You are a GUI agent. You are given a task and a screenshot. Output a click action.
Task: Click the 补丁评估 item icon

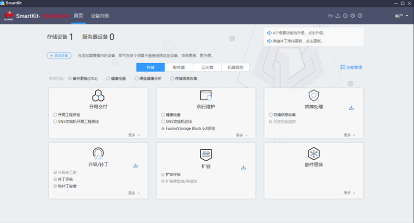[x=55, y=179]
